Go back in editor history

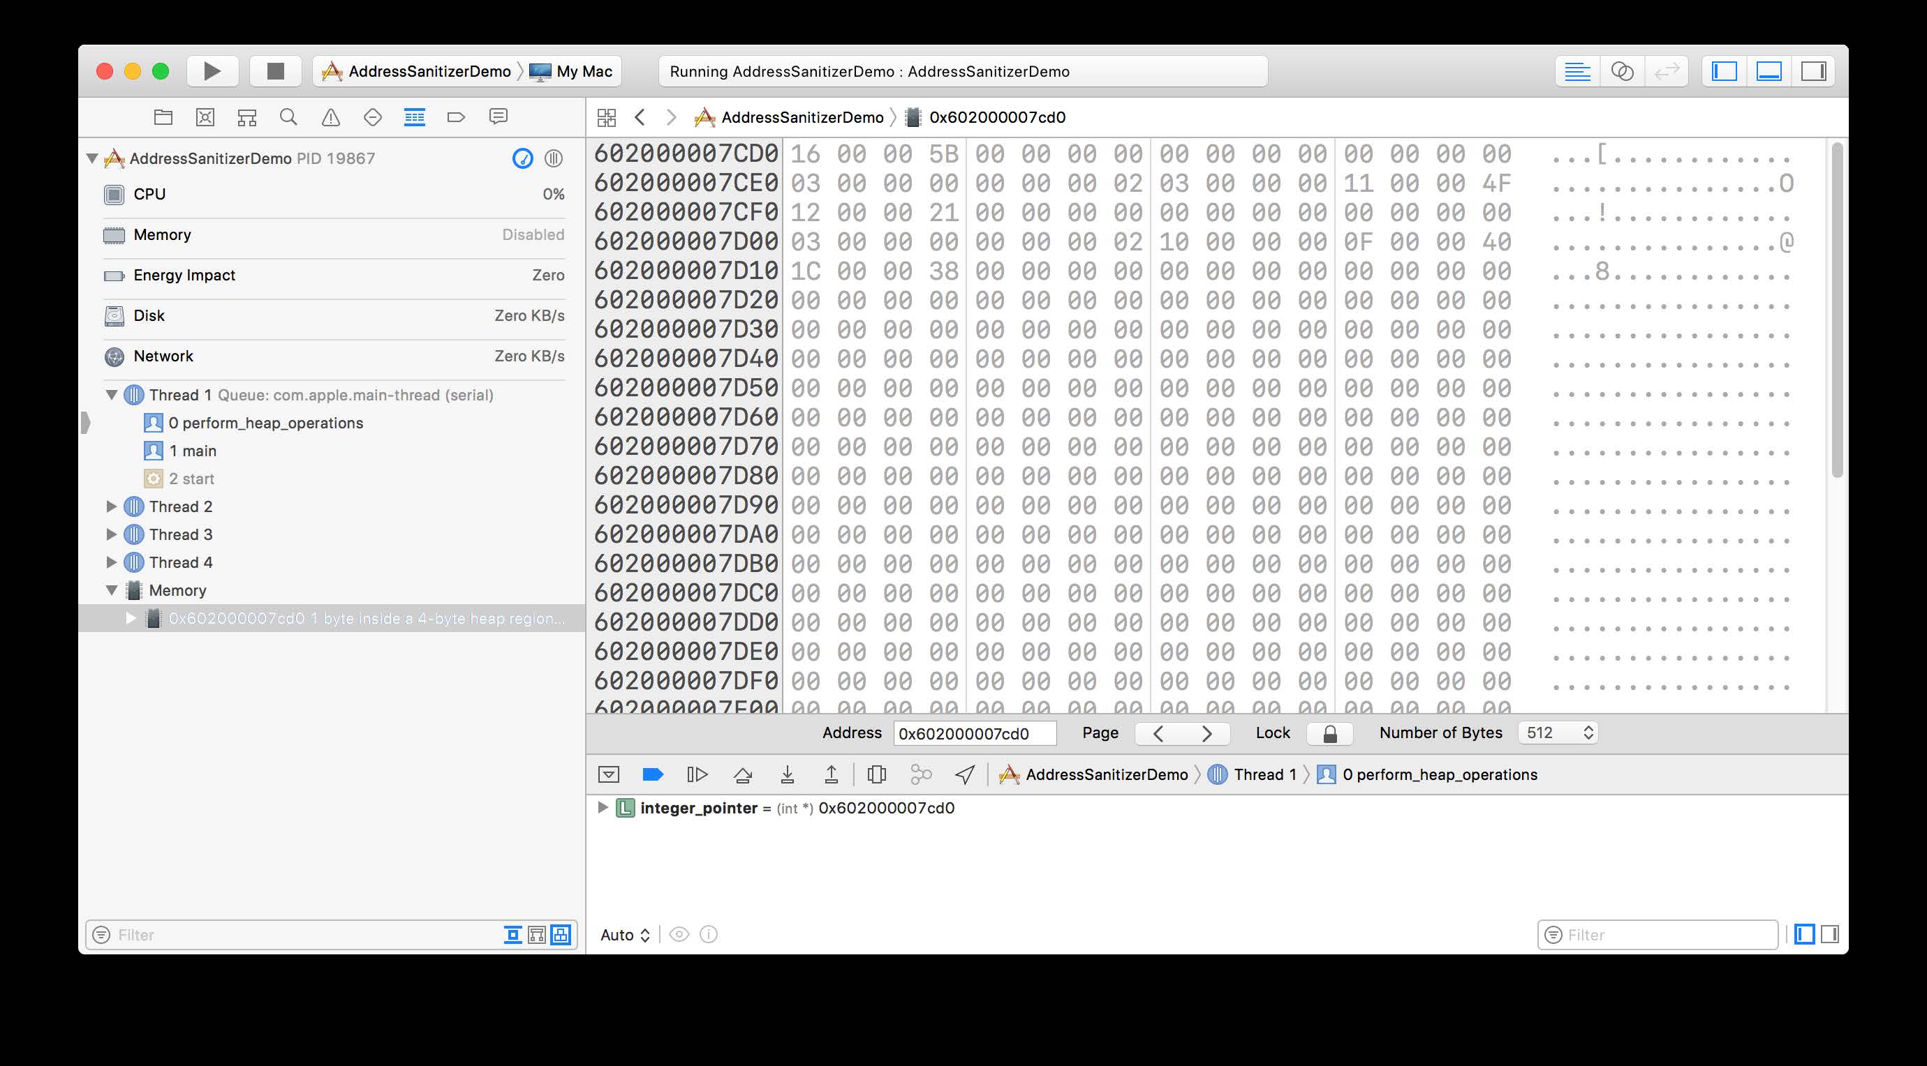click(x=640, y=117)
